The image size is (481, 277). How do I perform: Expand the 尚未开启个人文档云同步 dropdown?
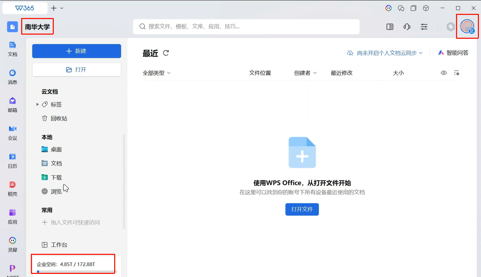click(x=385, y=53)
